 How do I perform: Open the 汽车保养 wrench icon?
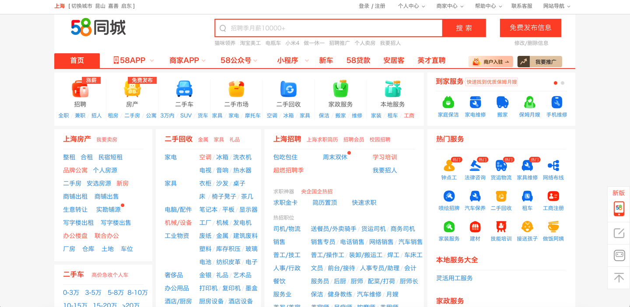[x=475, y=196]
